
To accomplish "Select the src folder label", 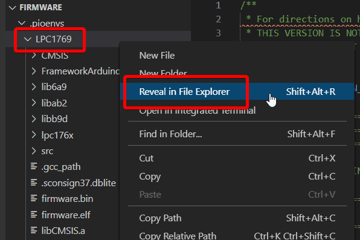I will (47, 151).
